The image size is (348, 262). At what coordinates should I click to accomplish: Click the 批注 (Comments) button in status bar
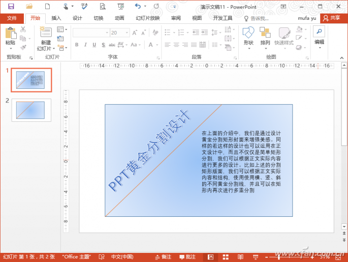[187, 257]
